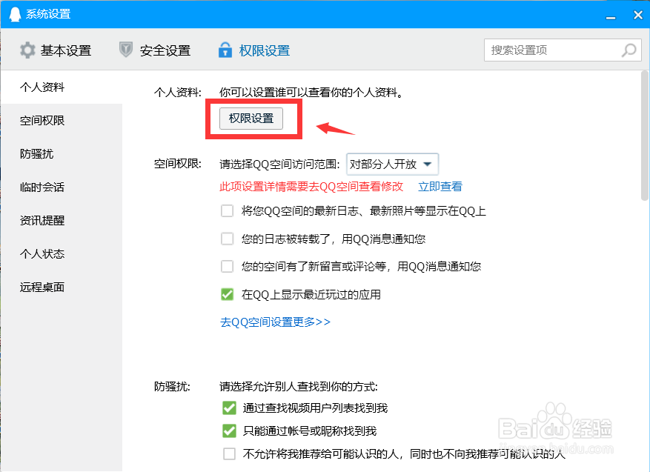
Task: Open the 基本设置 tab
Action: click(56, 50)
